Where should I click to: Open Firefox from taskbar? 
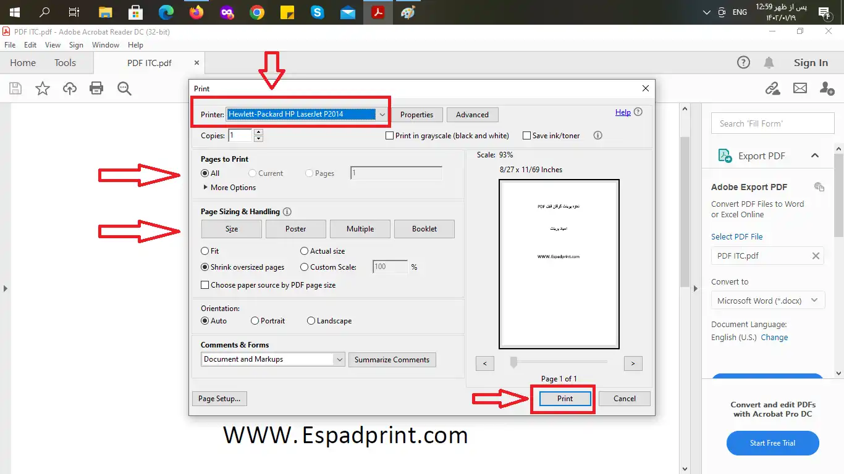click(x=196, y=12)
